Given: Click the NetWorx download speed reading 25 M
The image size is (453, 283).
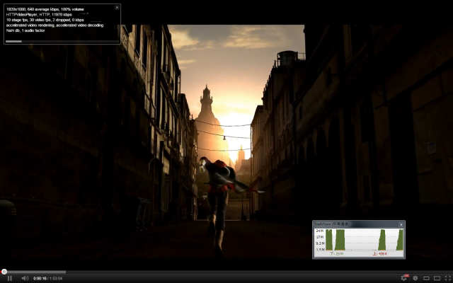Looking at the screenshot, I should tap(337, 254).
